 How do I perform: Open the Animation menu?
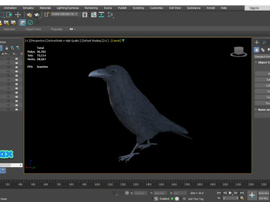(10, 8)
